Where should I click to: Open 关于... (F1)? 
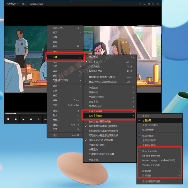(65, 129)
